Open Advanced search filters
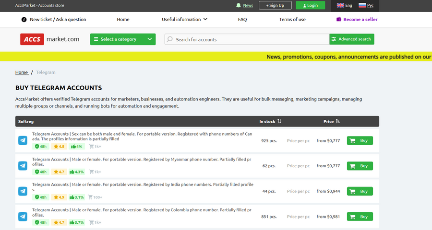Screen dimensions: 432x230 click(351, 39)
